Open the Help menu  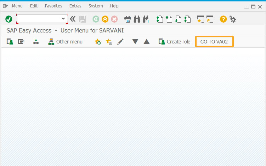(114, 6)
